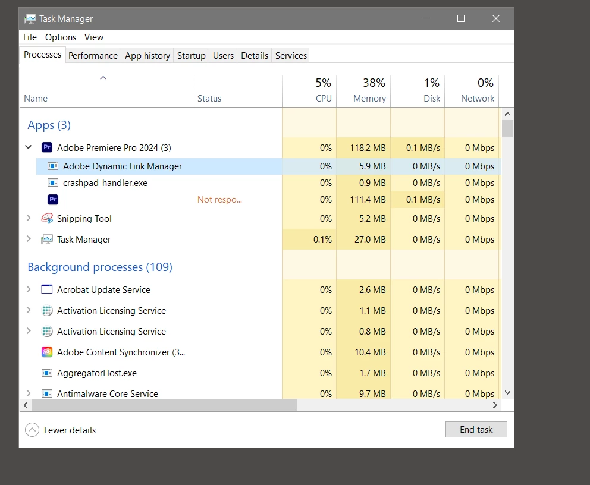Click the Apps (3) group heading
Image resolution: width=590 pixels, height=485 pixels.
pos(49,125)
